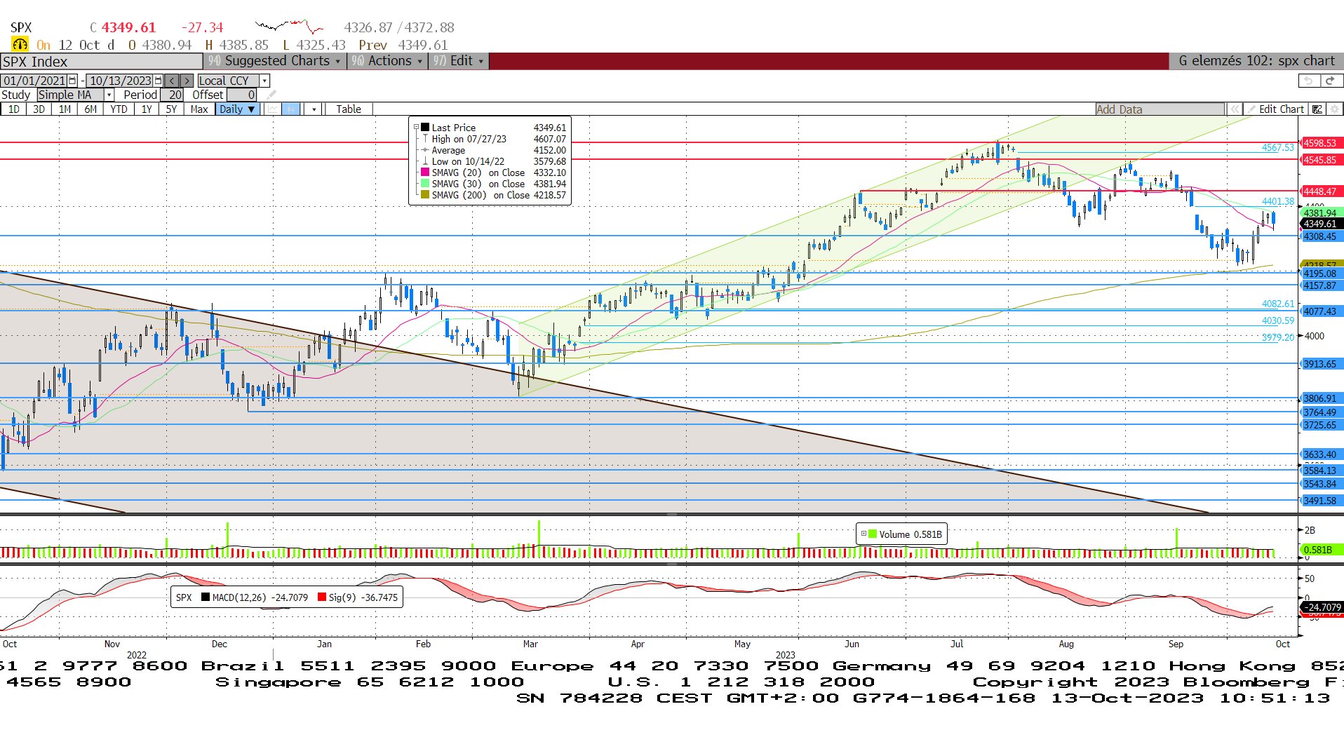Open the start date calendar picker
This screenshot has height=737, width=1344.
[72, 81]
